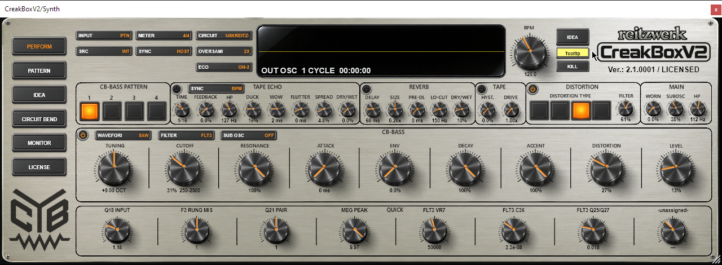Toggle the Distortion power button
Image resolution: width=722 pixels, height=265 pixels.
pyautogui.click(x=533, y=89)
